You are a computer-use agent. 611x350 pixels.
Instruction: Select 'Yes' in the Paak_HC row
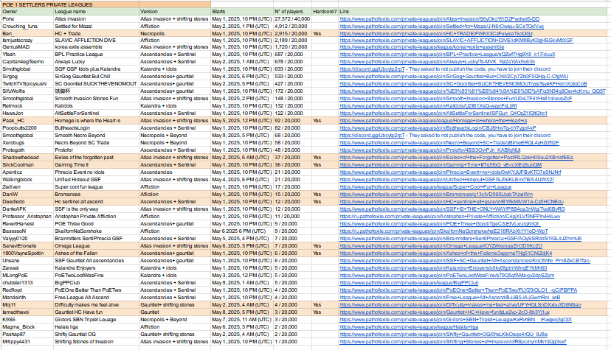[325, 121]
